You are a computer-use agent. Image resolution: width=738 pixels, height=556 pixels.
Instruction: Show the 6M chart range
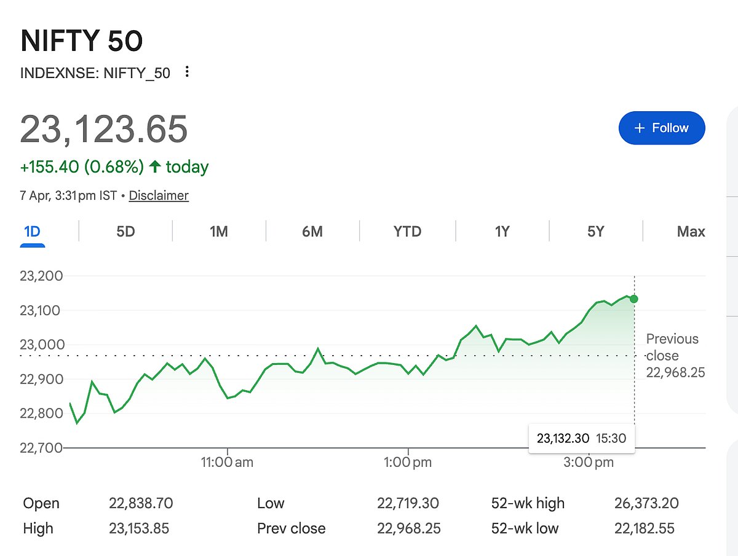coord(312,232)
